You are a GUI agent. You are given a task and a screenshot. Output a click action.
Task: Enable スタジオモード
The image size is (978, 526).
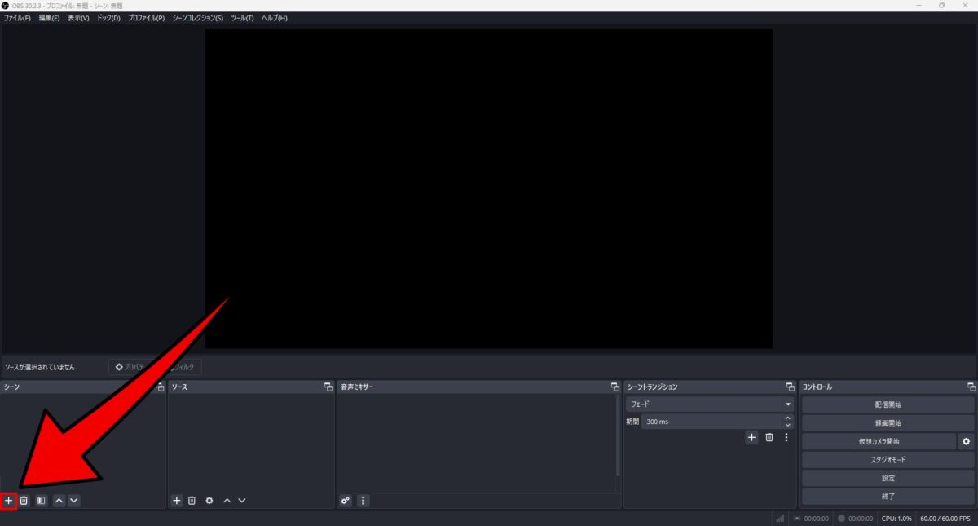[887, 459]
